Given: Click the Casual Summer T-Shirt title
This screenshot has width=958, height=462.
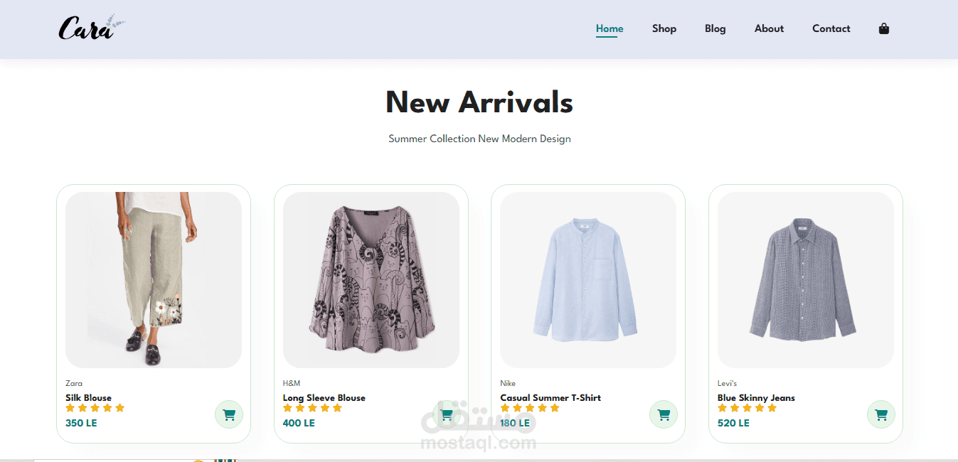Looking at the screenshot, I should [550, 398].
